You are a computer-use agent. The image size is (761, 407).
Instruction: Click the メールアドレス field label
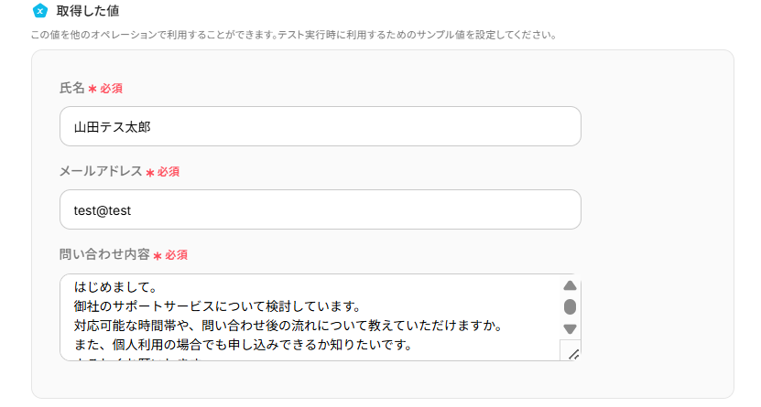(101, 171)
